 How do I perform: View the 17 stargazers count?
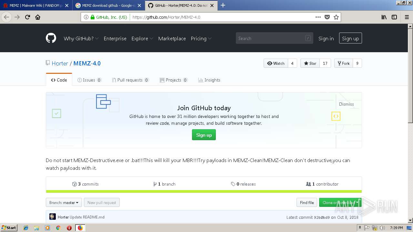click(325, 63)
